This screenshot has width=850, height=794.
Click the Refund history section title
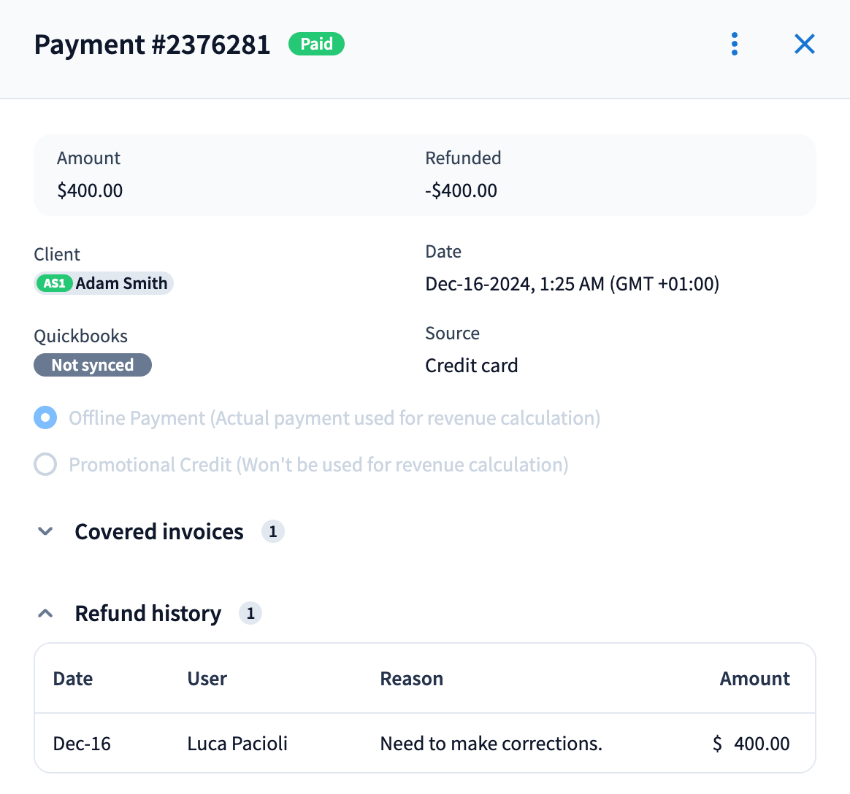pos(148,613)
